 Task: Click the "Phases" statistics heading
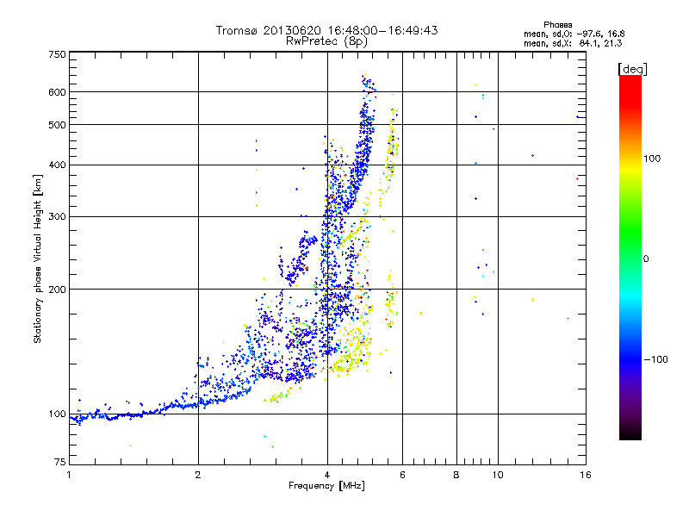click(x=557, y=25)
